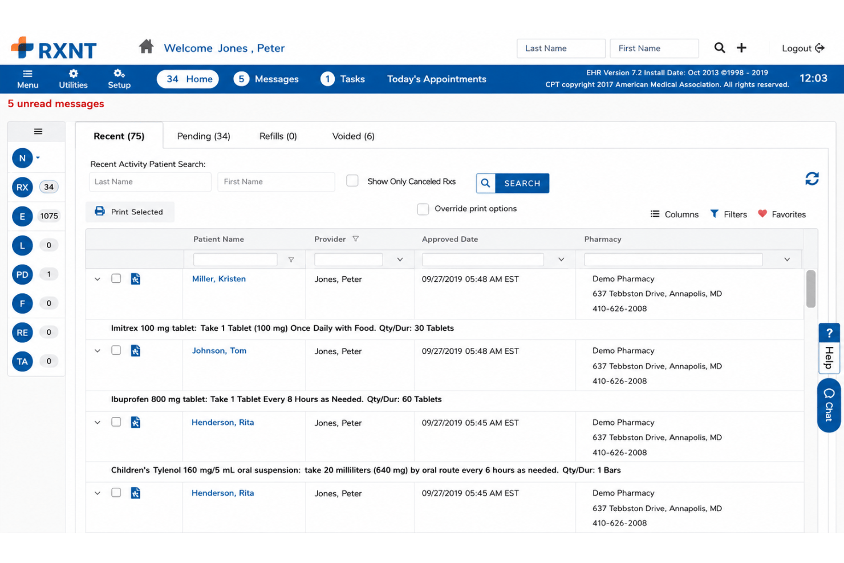
Task: Enable Override print options checkbox
Action: pyautogui.click(x=423, y=209)
